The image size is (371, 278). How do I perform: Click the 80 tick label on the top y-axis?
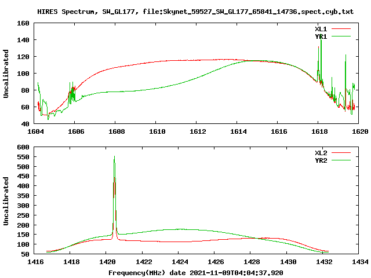[x=26, y=90]
